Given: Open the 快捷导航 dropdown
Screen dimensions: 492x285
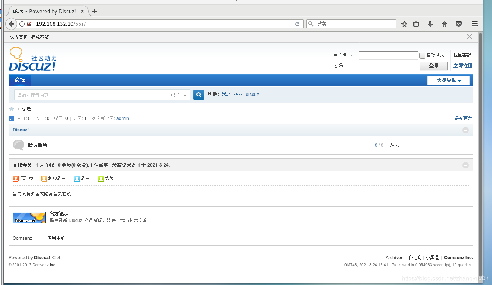Looking at the screenshot, I should 448,80.
